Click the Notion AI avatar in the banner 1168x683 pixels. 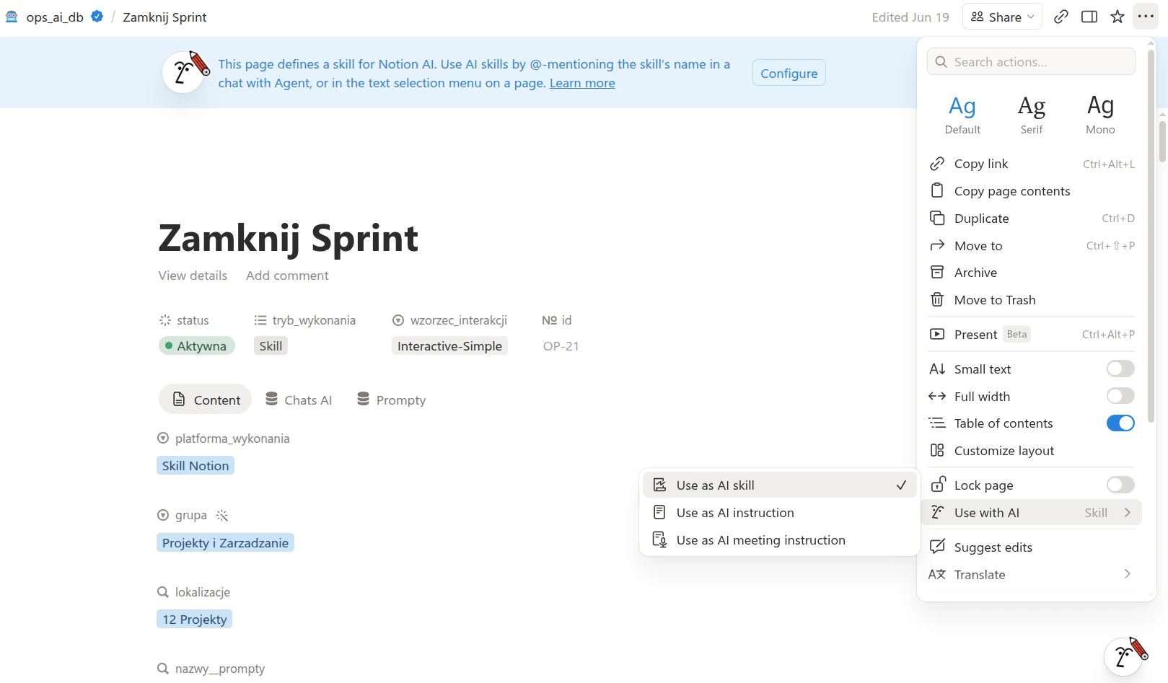185,72
